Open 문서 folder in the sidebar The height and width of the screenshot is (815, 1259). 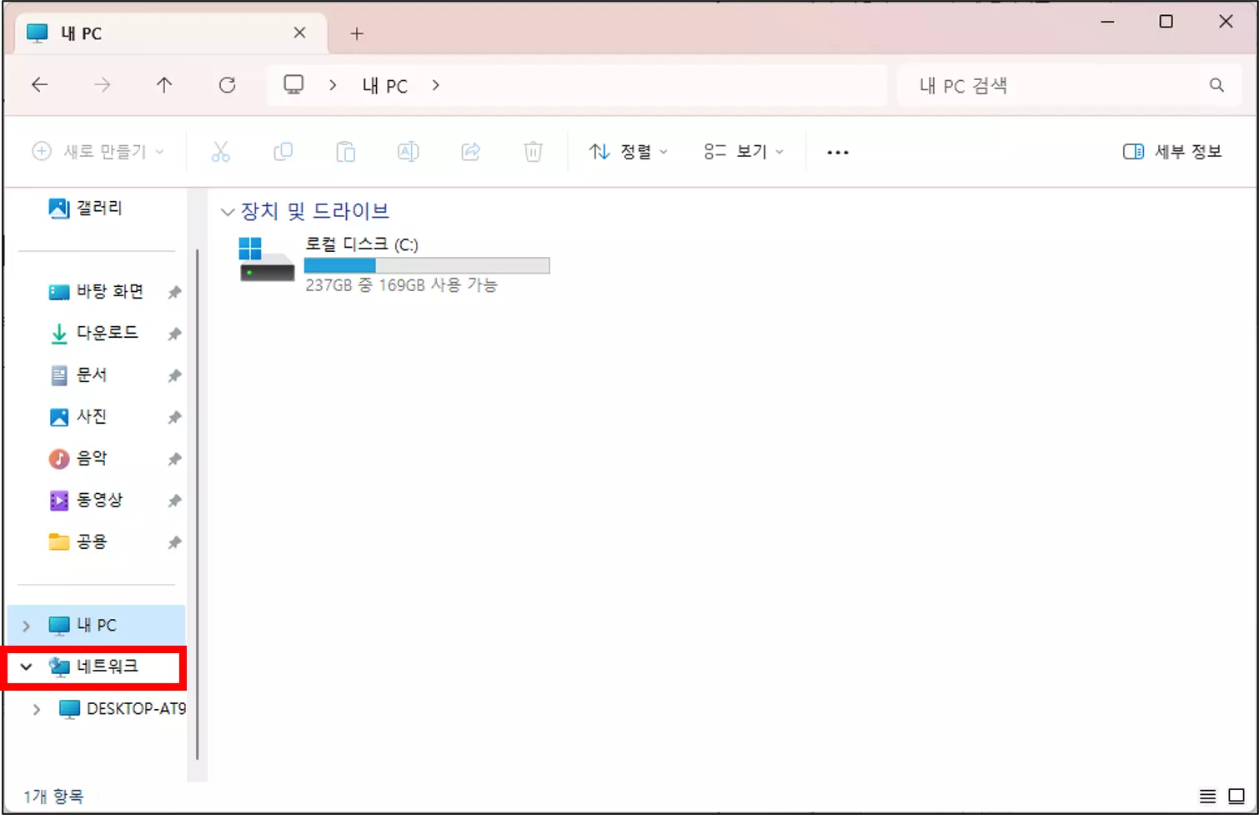click(78, 375)
